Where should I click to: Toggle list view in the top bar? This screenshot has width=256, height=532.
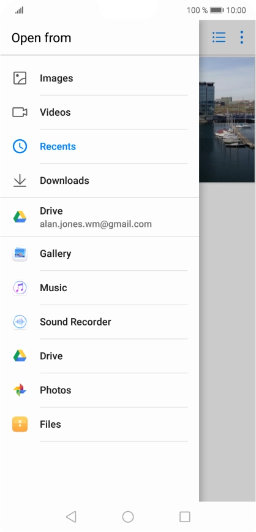(x=219, y=37)
